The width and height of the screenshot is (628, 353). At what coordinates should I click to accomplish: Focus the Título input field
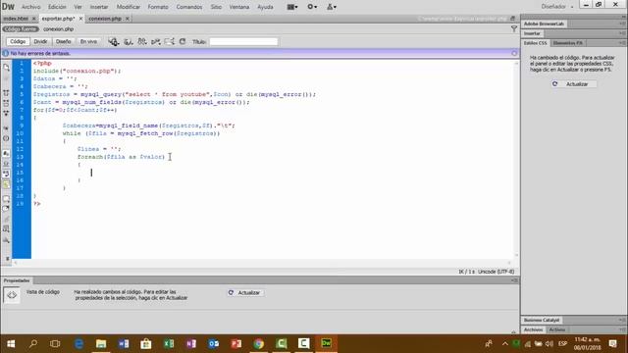243,41
